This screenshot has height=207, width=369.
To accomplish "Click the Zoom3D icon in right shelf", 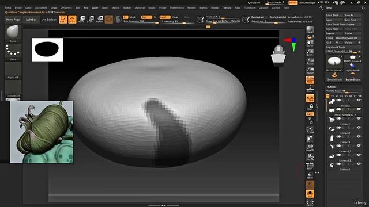I will [x=310, y=148].
